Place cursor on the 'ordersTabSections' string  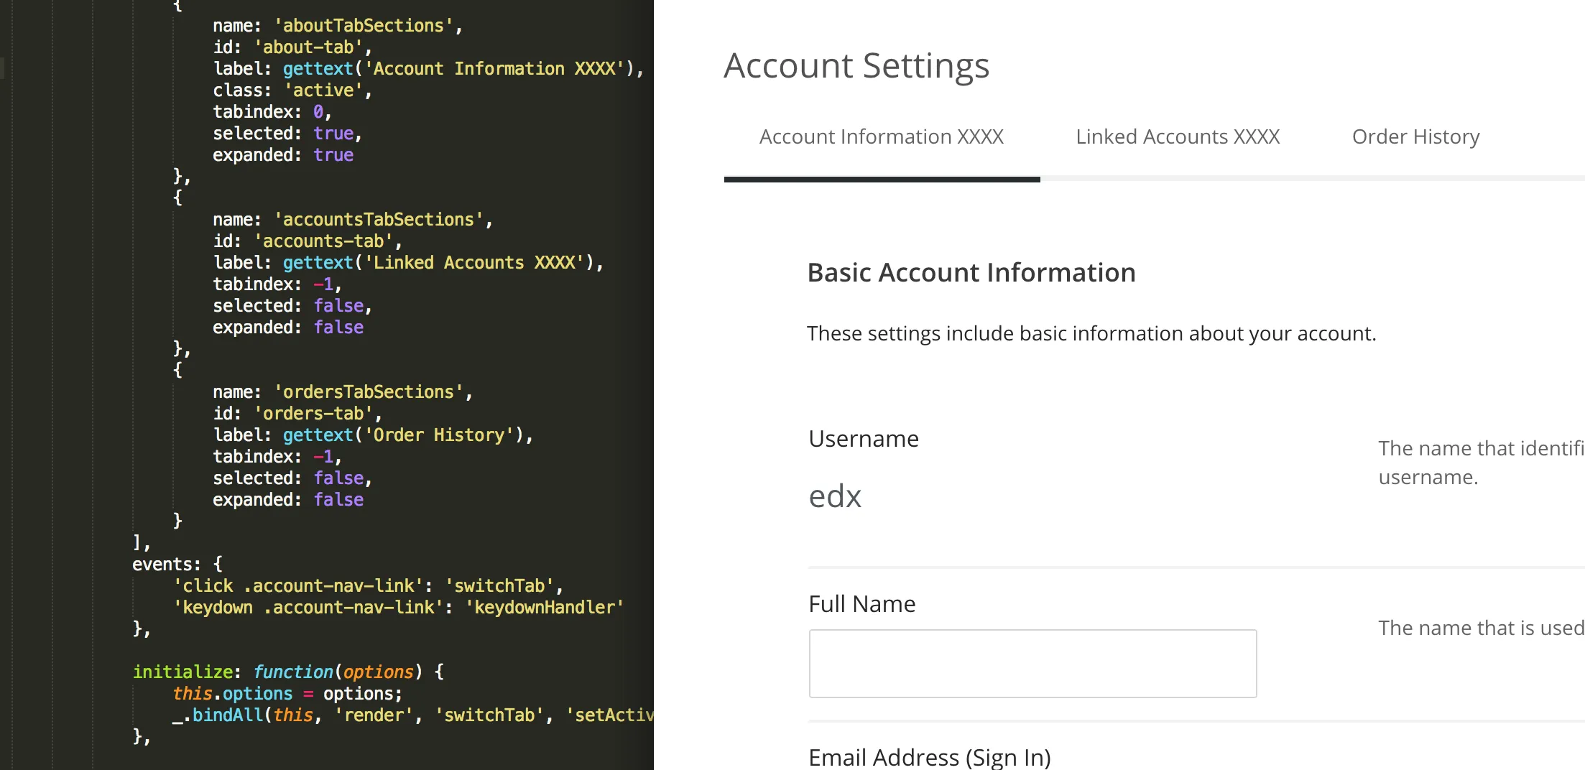pyautogui.click(x=368, y=392)
